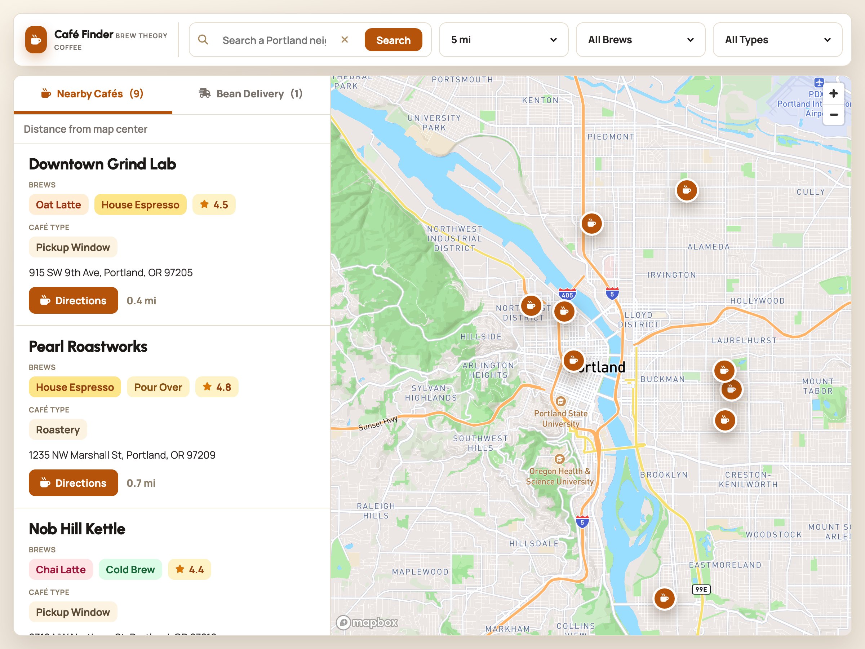Click the address 1235 NW Marshall St
Image resolution: width=865 pixels, height=649 pixels.
coord(122,455)
